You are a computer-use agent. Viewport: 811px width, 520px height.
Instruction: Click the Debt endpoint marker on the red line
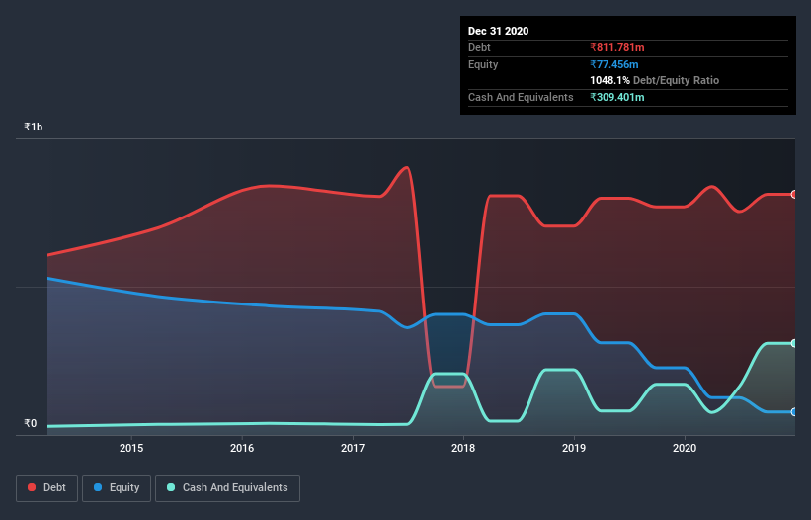point(794,195)
